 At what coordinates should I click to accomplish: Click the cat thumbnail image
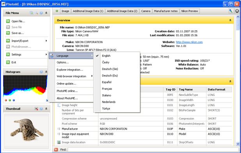pos(27,131)
